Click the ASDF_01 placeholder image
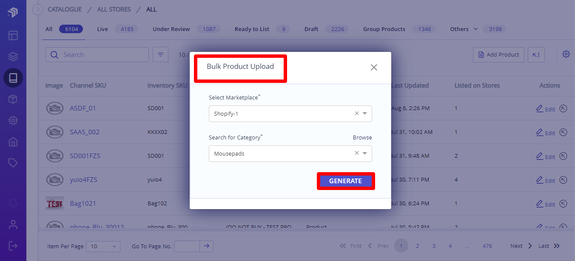Viewport: 575px width, 261px height. point(54,108)
